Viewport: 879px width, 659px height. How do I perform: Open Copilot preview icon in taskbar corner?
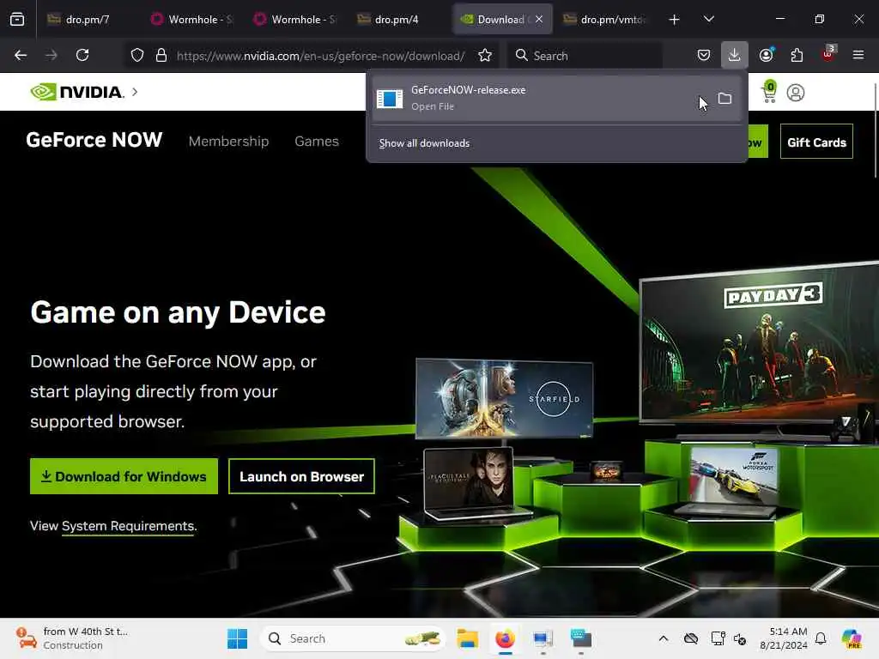click(x=852, y=638)
